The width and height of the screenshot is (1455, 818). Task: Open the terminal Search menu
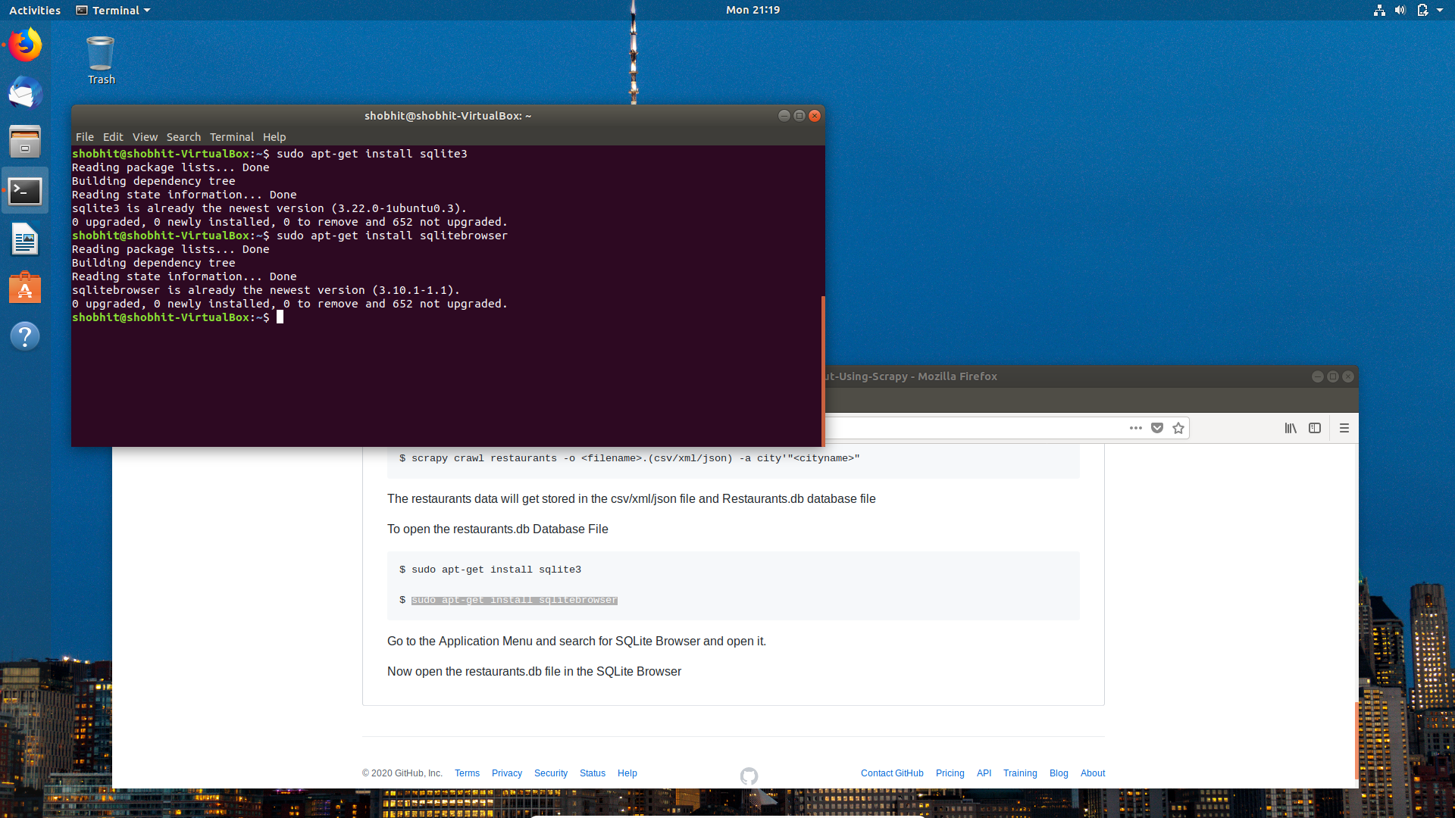click(183, 137)
